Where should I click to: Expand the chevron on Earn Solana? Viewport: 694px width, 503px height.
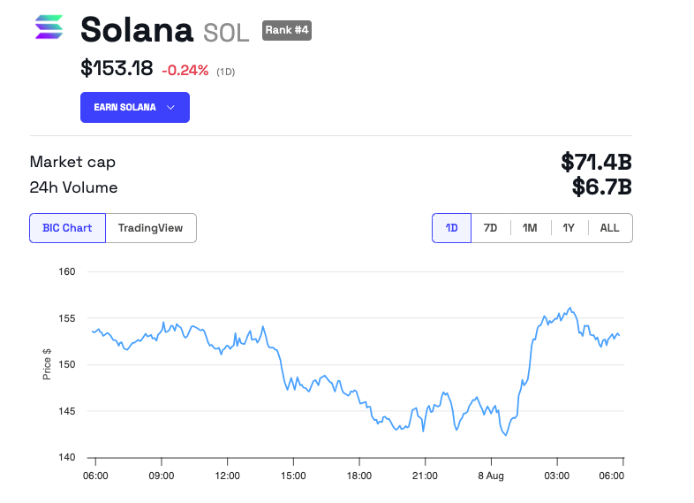pos(170,107)
